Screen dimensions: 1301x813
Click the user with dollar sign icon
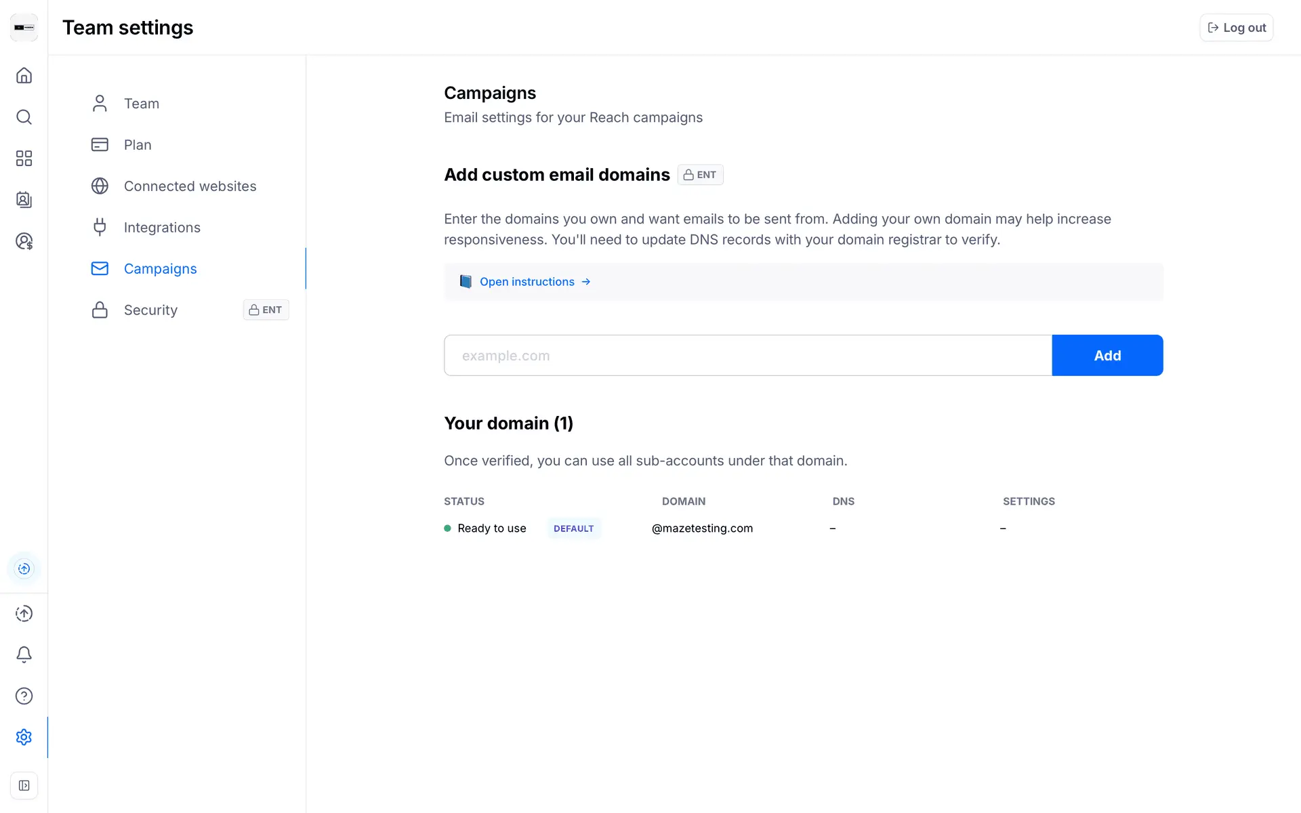tap(24, 241)
